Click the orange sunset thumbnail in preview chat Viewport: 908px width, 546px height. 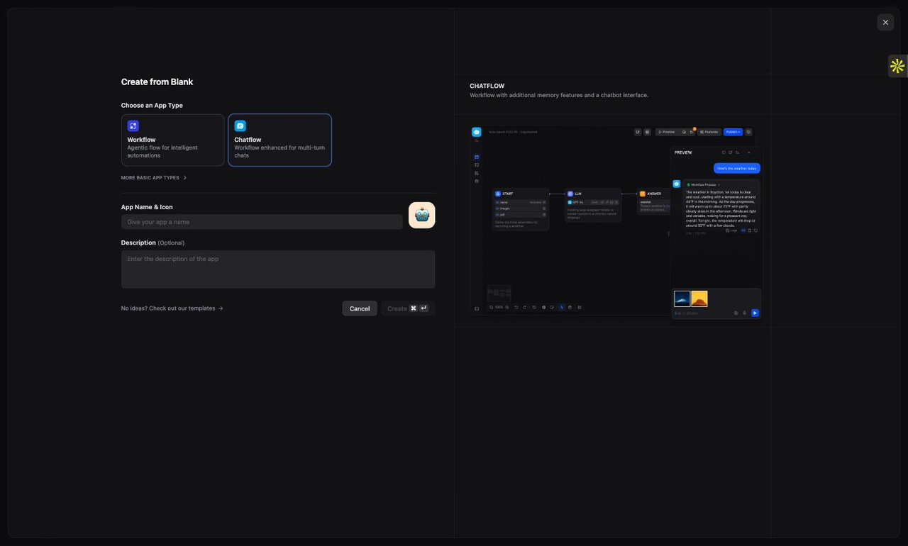tap(699, 299)
